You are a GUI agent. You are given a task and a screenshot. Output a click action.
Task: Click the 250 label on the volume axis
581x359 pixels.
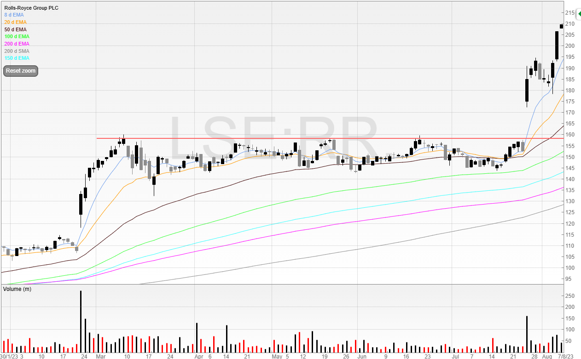[x=569, y=296]
